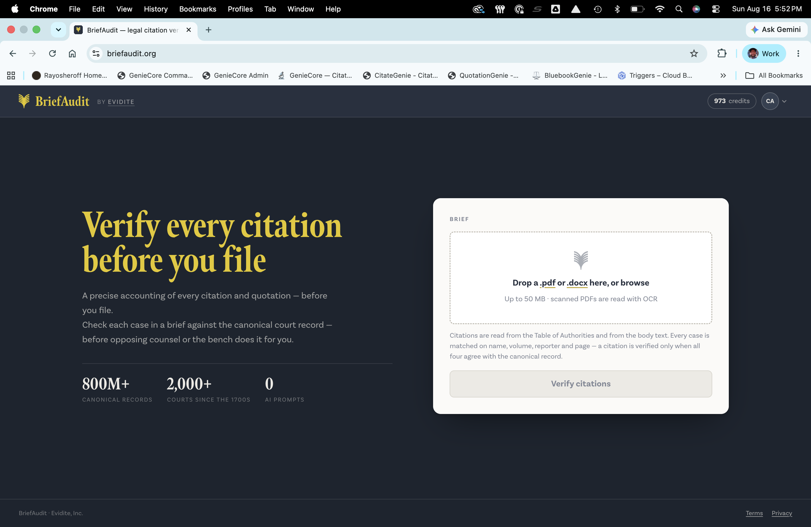811x527 pixels.
Task: Open the Chrome extensions puzzle icon
Action: (722, 53)
